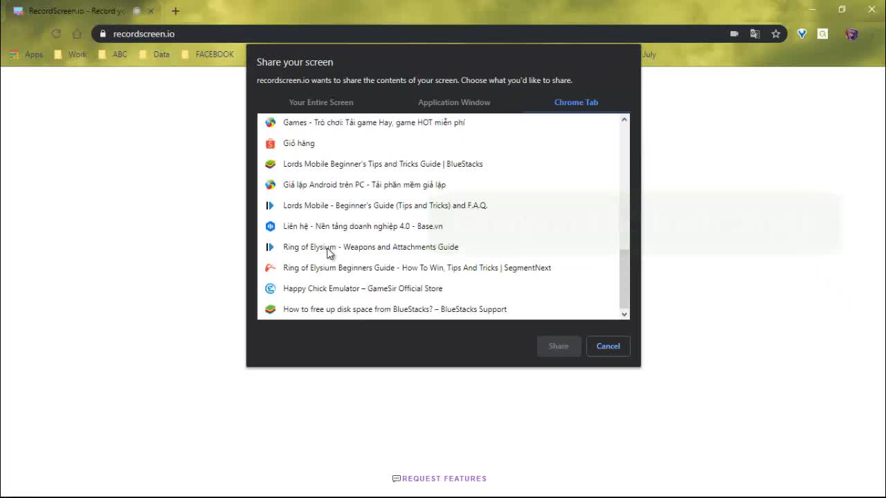
Task: Focus the recordscreen.io address bar
Action: point(415,34)
